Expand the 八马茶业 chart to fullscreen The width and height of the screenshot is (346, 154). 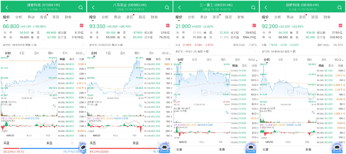coord(140,106)
